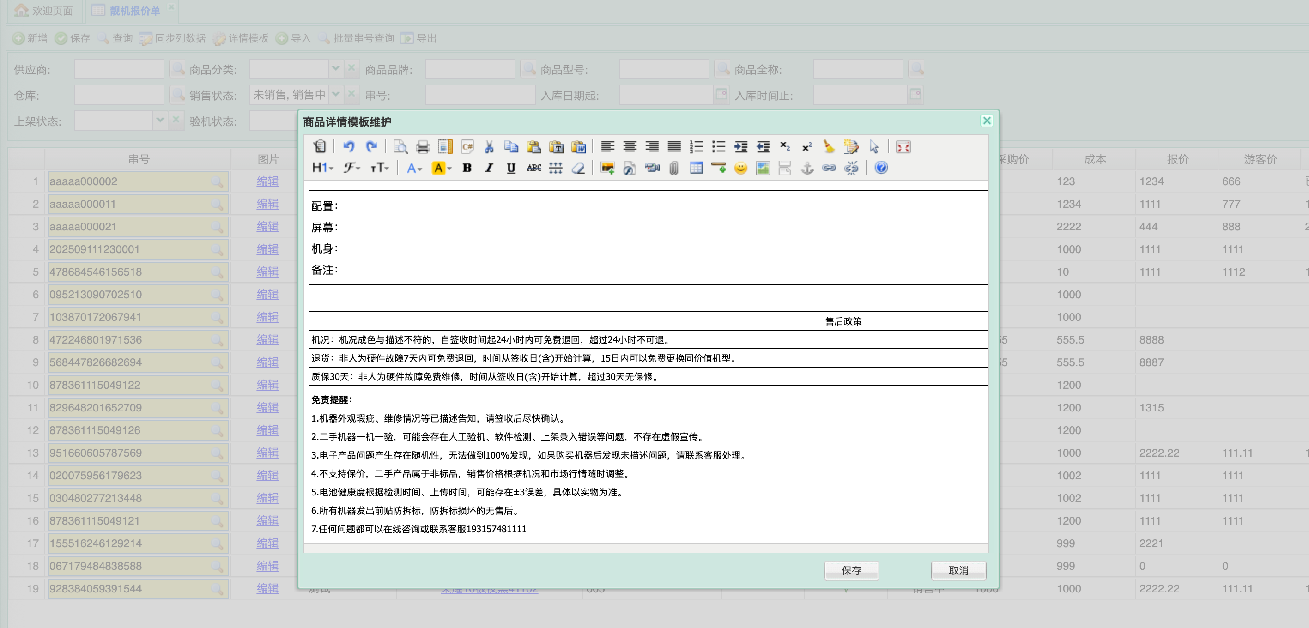Click the print icon in editor toolbar
Viewport: 1309px width, 628px height.
422,147
